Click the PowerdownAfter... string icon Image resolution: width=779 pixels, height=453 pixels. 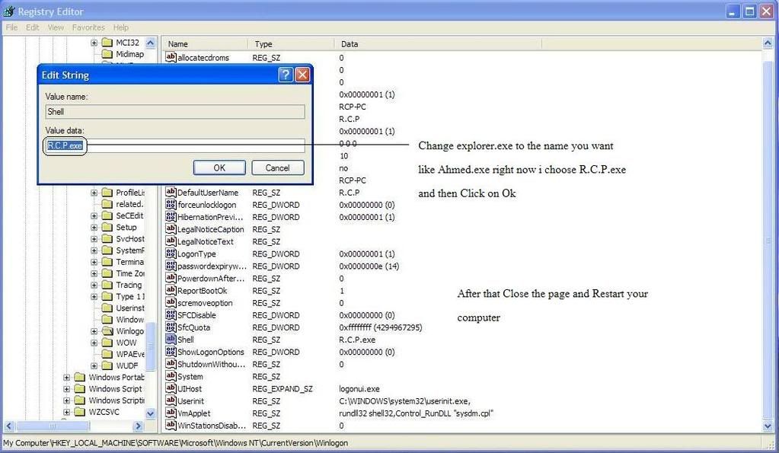click(171, 278)
